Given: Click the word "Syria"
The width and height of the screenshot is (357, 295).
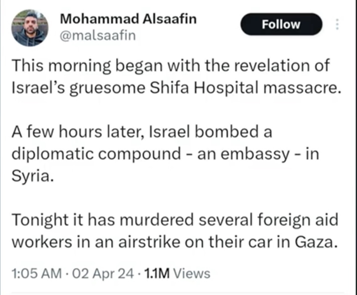Looking at the screenshot, I should 30,176.
